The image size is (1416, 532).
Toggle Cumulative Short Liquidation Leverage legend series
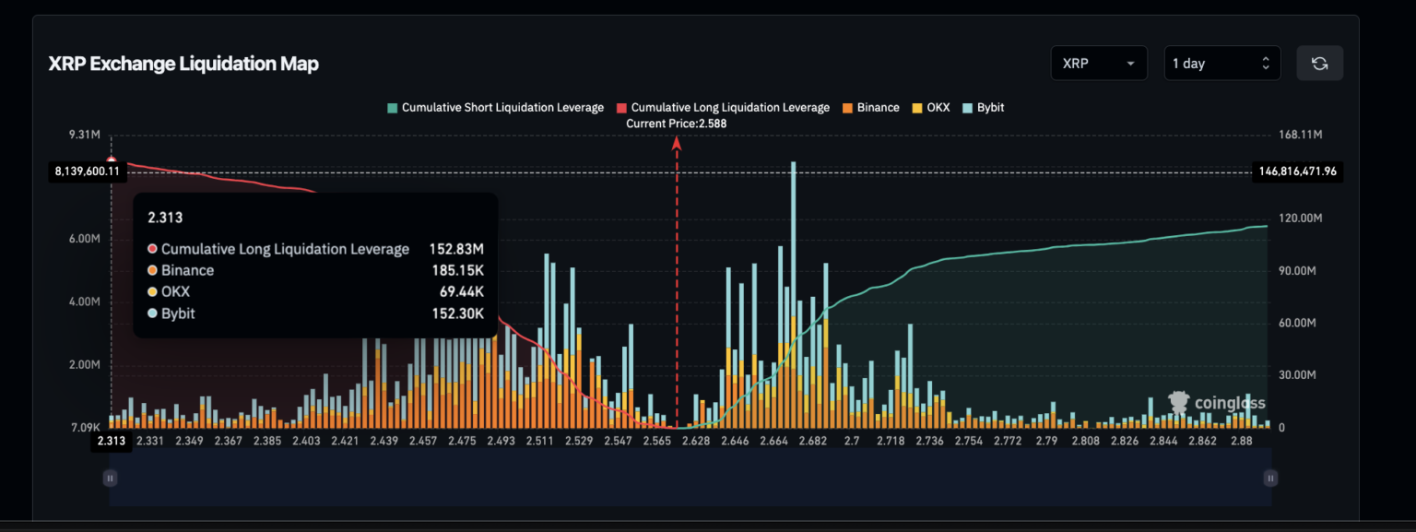[495, 108]
